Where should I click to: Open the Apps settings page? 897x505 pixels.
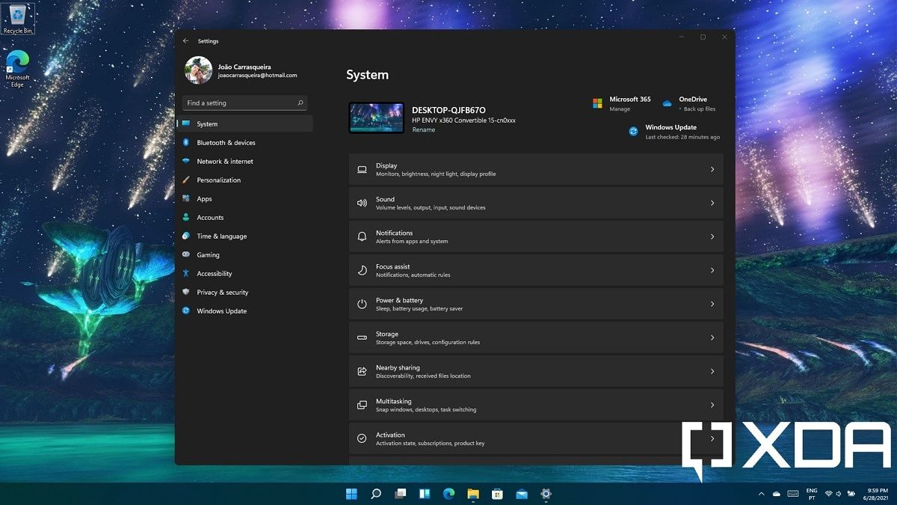pos(203,198)
